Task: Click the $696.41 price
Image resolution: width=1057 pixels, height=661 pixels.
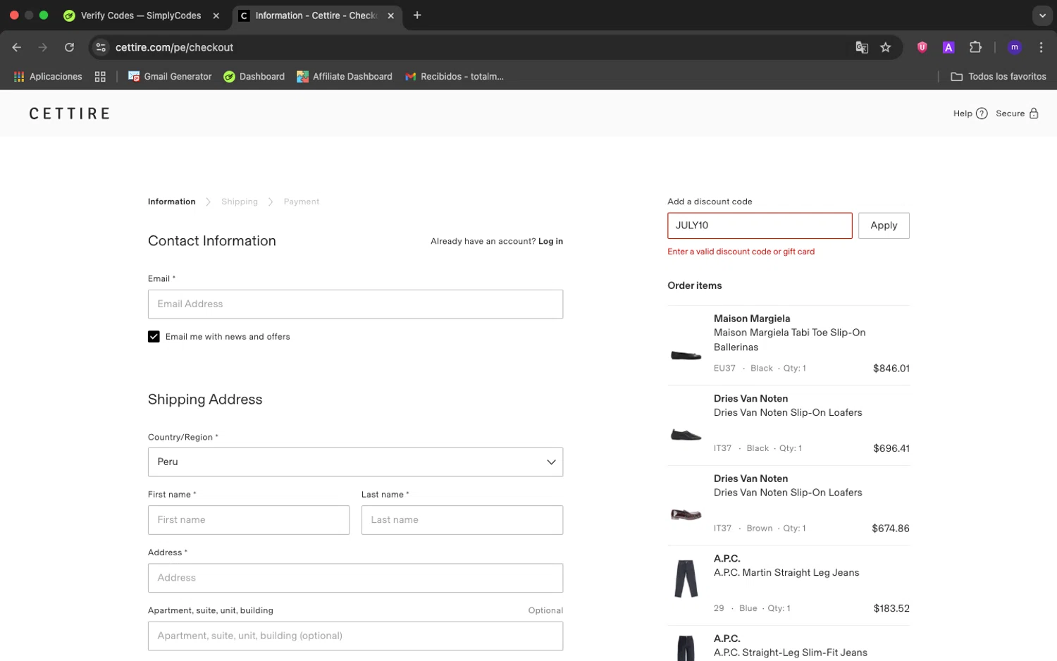Action: pyautogui.click(x=891, y=448)
